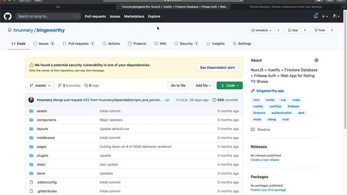Open the notifications bell
This screenshot has height=195, width=347.
pyautogui.click(x=316, y=16)
